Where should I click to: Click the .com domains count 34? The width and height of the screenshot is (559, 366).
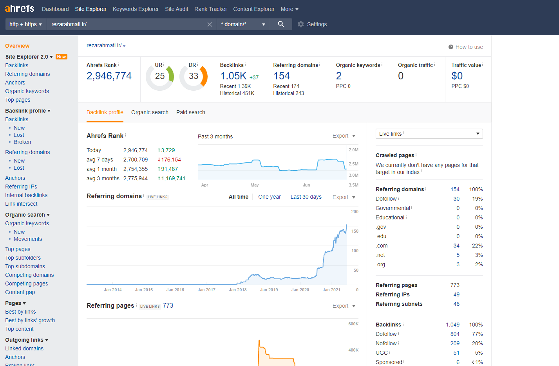pos(456,246)
